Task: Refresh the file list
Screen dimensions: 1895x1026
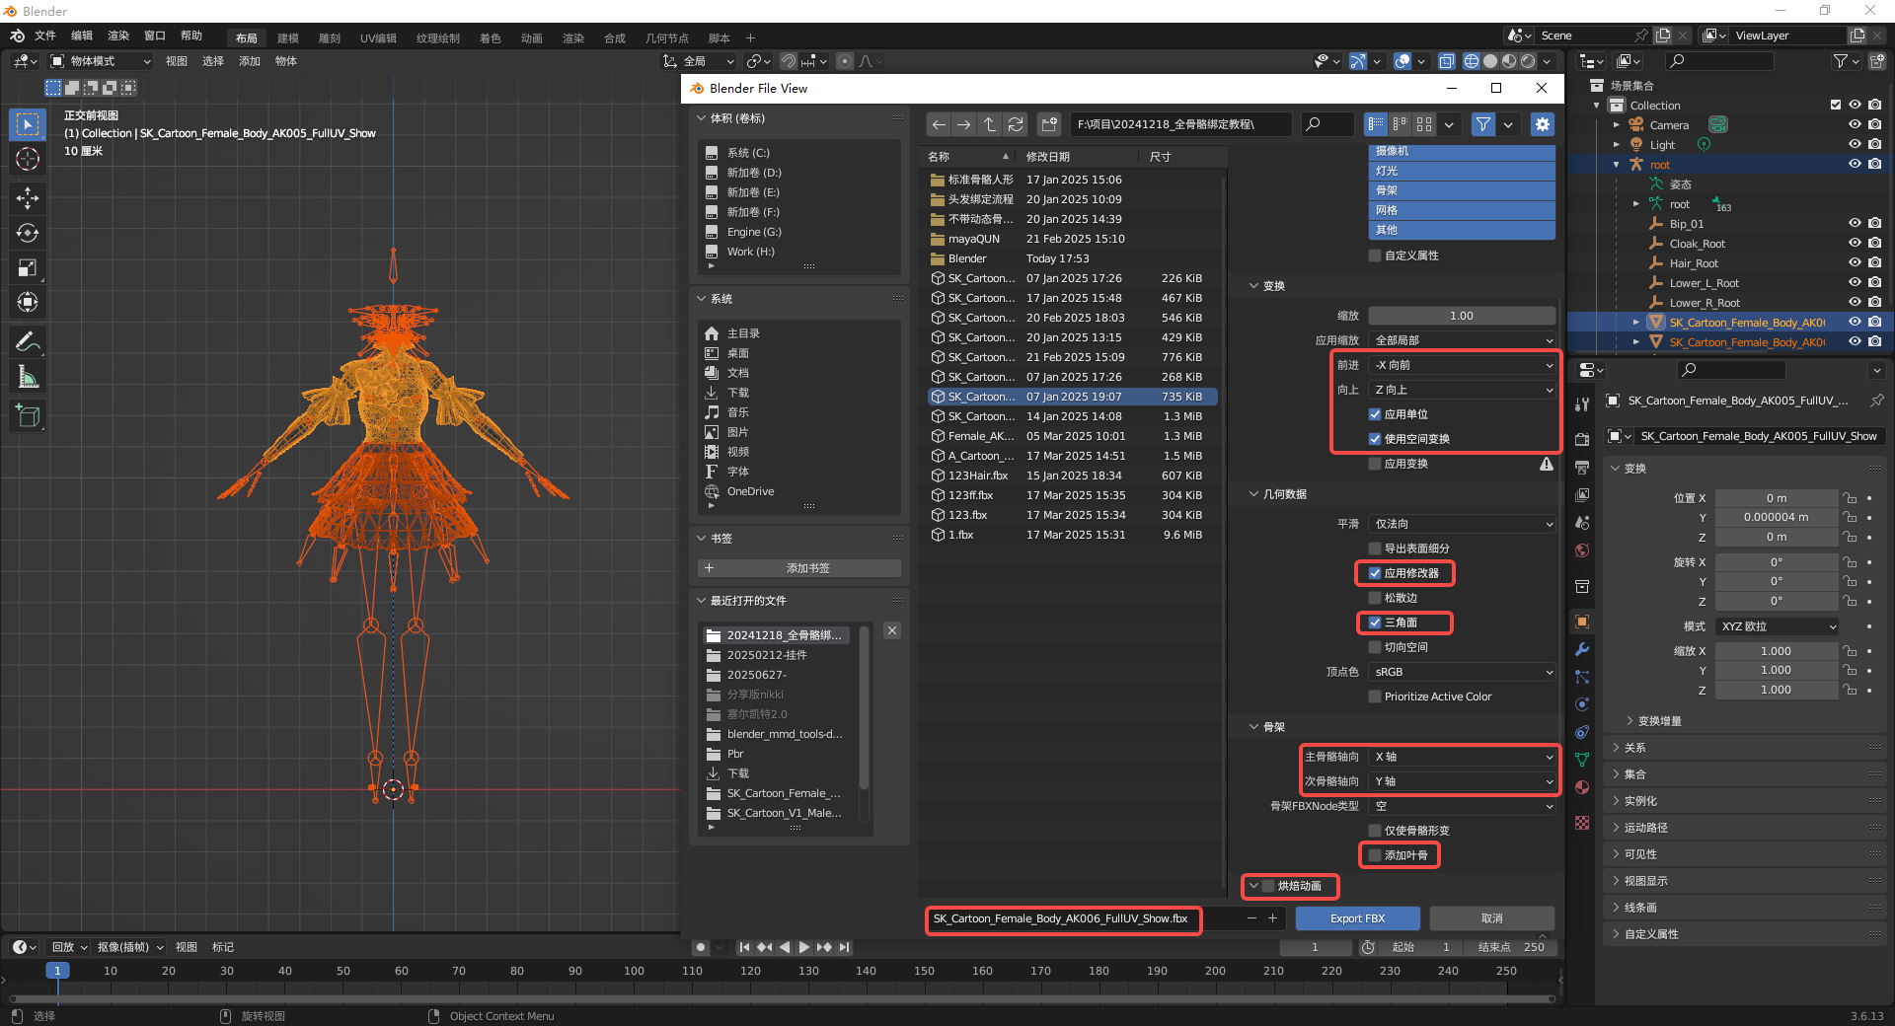Action: pyautogui.click(x=1015, y=124)
